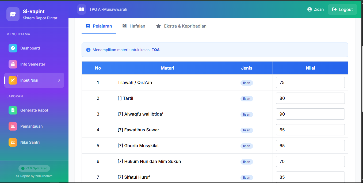Click the graduation cap logo icon

(13, 14)
